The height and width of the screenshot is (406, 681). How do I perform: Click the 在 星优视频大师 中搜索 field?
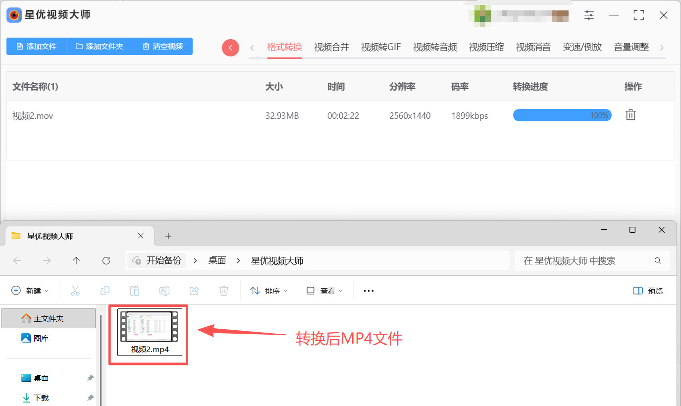592,260
